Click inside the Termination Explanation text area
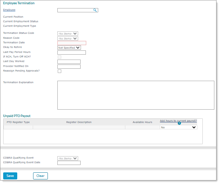 point(136,95)
